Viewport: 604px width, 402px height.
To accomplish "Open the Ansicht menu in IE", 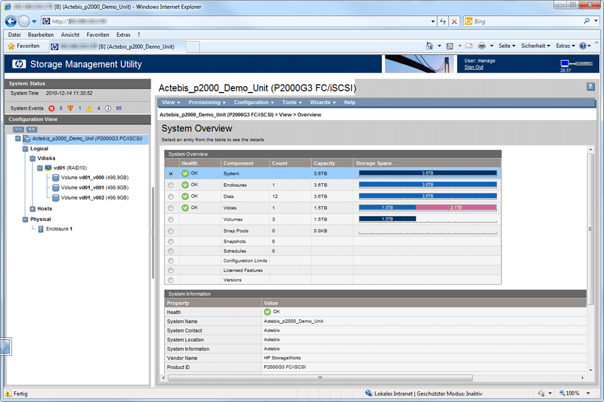I will tap(70, 35).
